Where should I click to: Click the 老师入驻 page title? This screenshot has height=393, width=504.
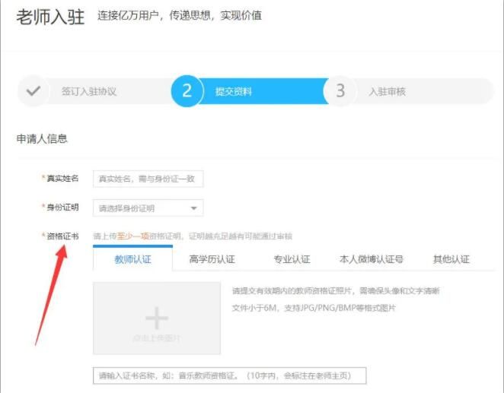pyautogui.click(x=50, y=17)
